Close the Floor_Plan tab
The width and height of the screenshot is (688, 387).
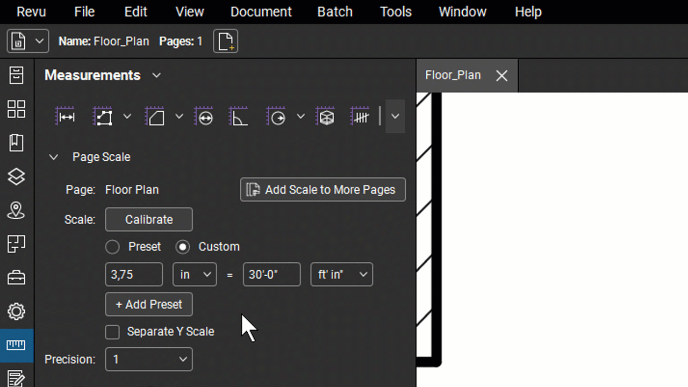[x=501, y=76]
